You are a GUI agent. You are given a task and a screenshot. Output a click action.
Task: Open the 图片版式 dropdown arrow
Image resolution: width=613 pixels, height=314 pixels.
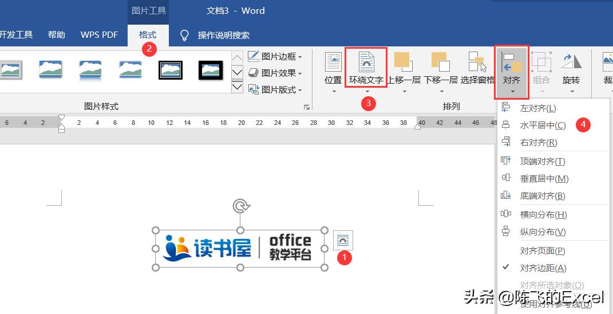[x=300, y=91]
